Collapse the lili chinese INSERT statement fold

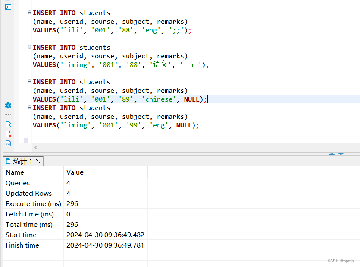click(x=29, y=82)
